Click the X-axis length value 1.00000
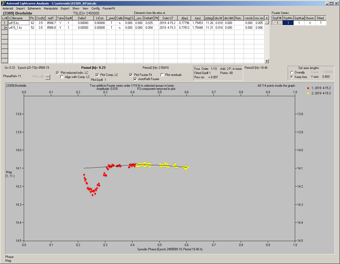 [327, 72]
